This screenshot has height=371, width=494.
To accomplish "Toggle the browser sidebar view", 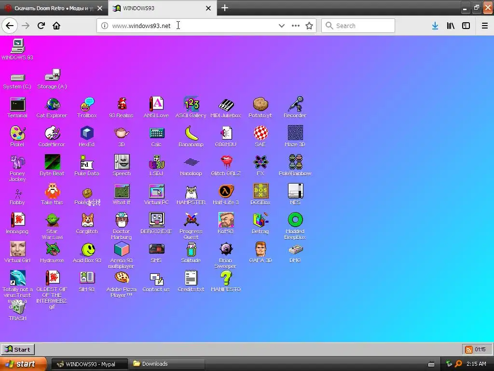I will pyautogui.click(x=466, y=26).
